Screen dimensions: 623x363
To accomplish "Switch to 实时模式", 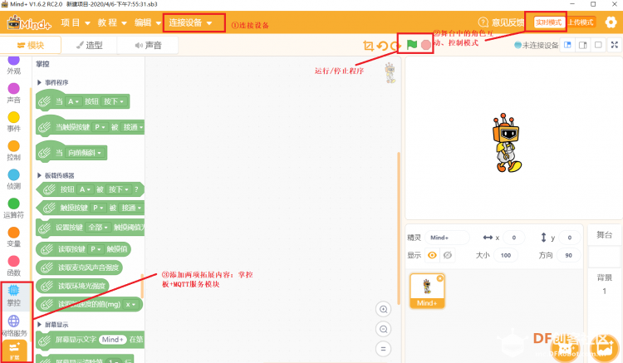I will [x=549, y=22].
